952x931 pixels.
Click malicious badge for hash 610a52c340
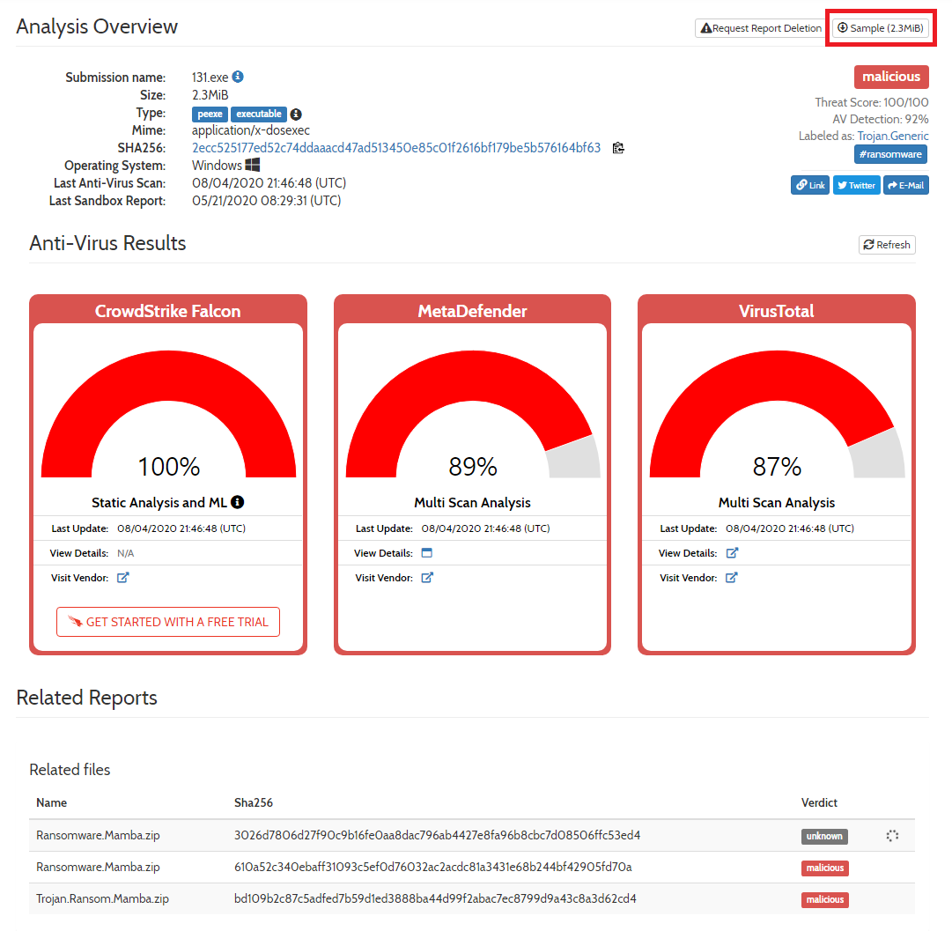tap(824, 868)
